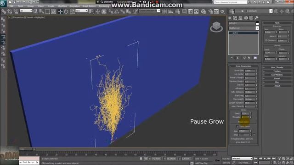Viewport: 294px width, 165px height.
Task: Expand the Preset rollout
Action: click(277, 78)
